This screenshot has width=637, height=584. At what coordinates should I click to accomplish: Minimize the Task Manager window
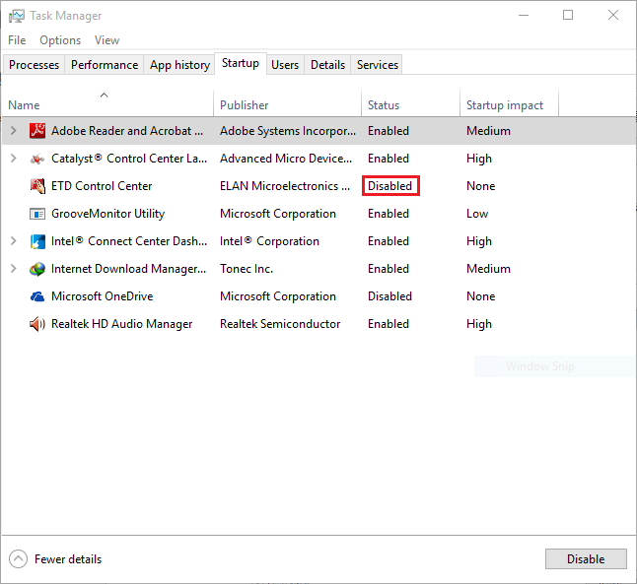524,16
